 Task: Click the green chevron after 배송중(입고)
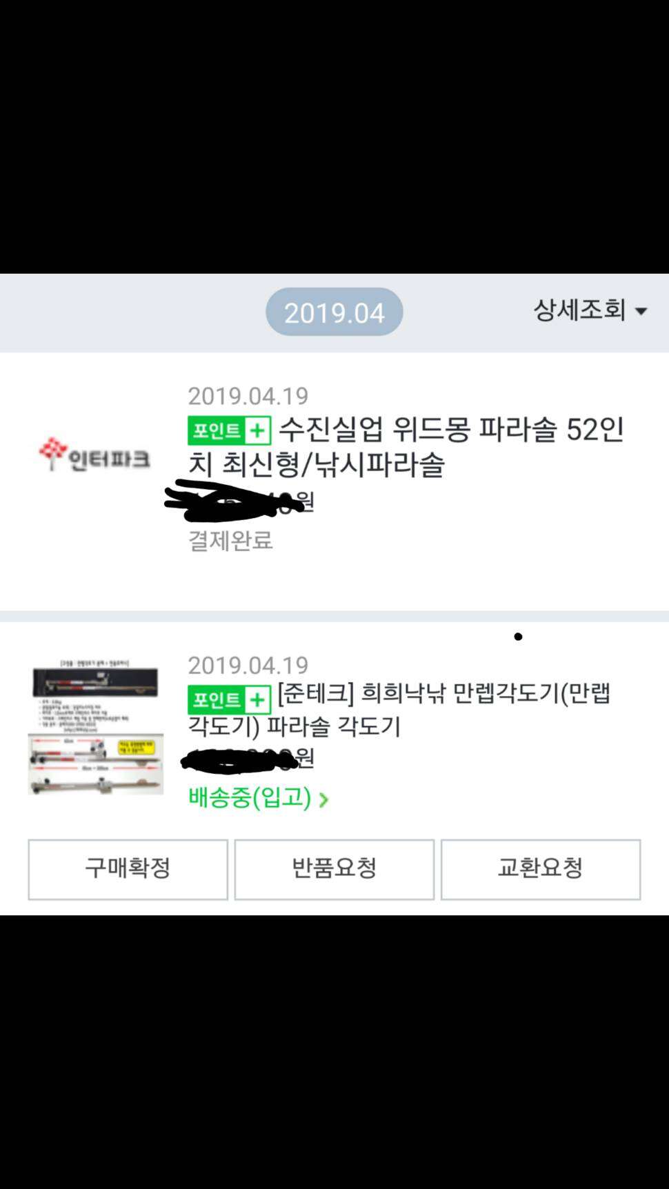click(x=323, y=799)
